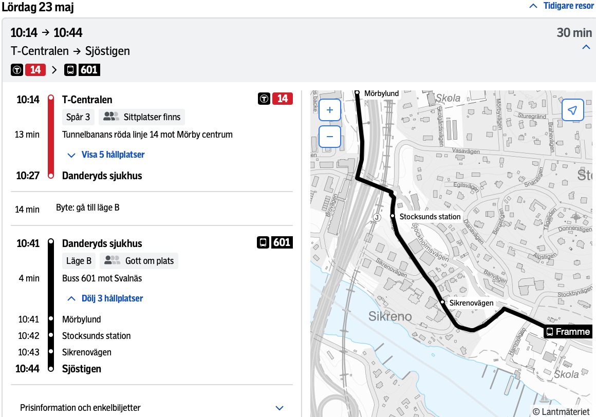Click Sikrenovägen stop marker on map
This screenshot has height=417, width=596.
coord(442,302)
